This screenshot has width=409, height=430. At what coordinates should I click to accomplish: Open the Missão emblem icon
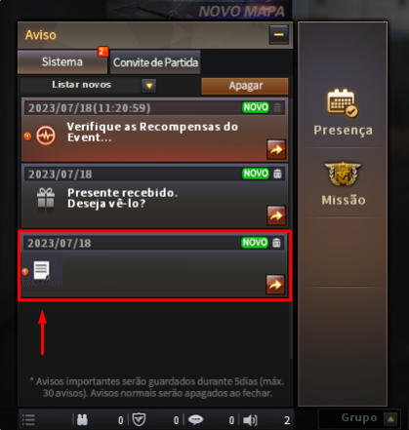(343, 174)
